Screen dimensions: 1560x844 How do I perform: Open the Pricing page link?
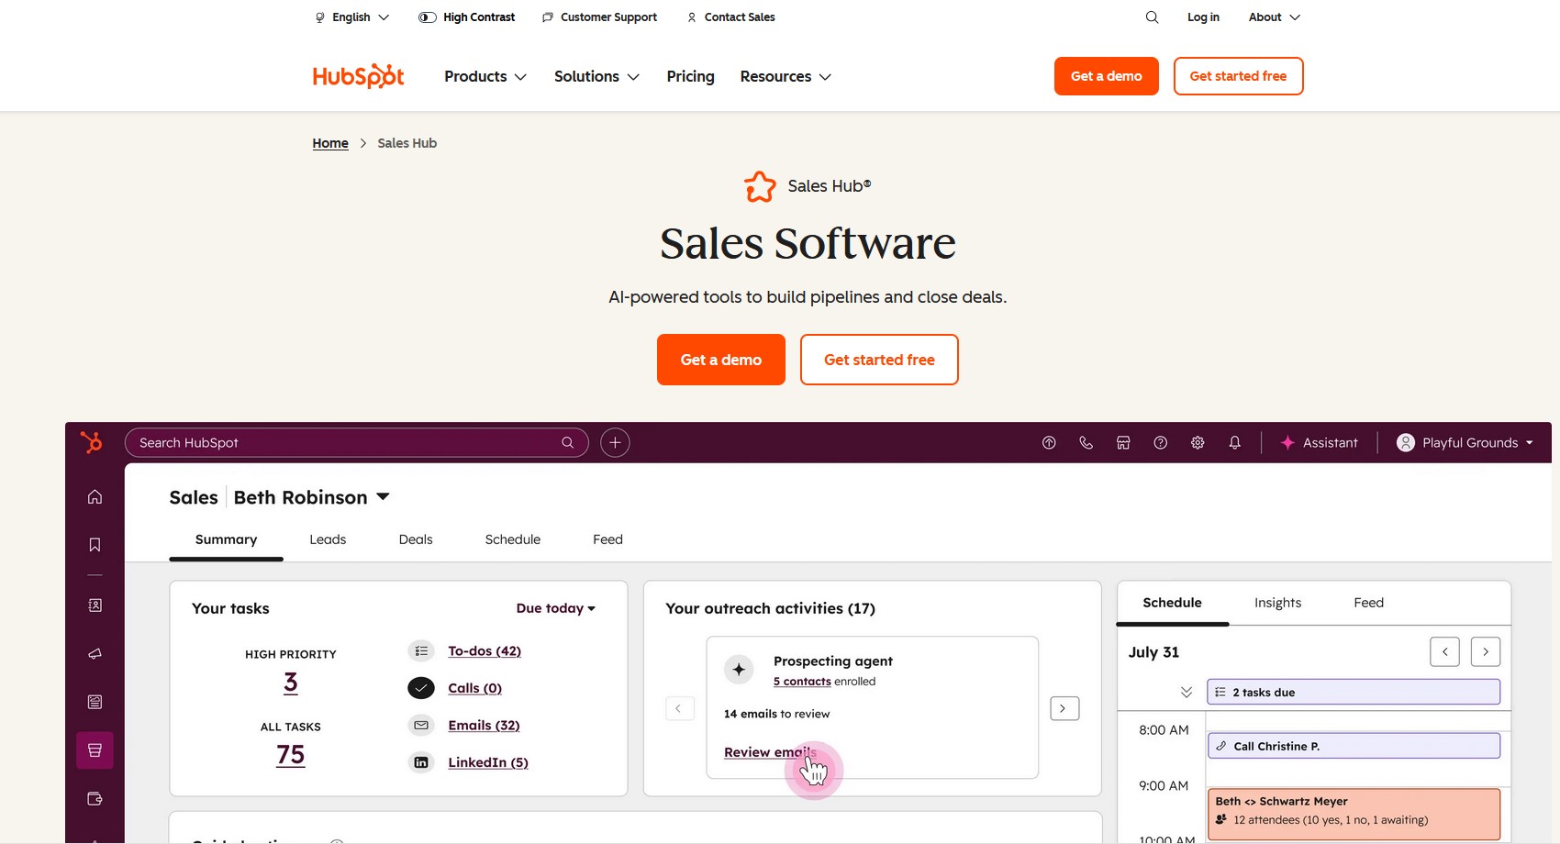point(691,77)
